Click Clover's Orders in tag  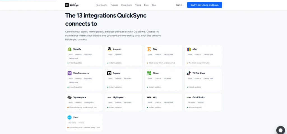click(158, 78)
